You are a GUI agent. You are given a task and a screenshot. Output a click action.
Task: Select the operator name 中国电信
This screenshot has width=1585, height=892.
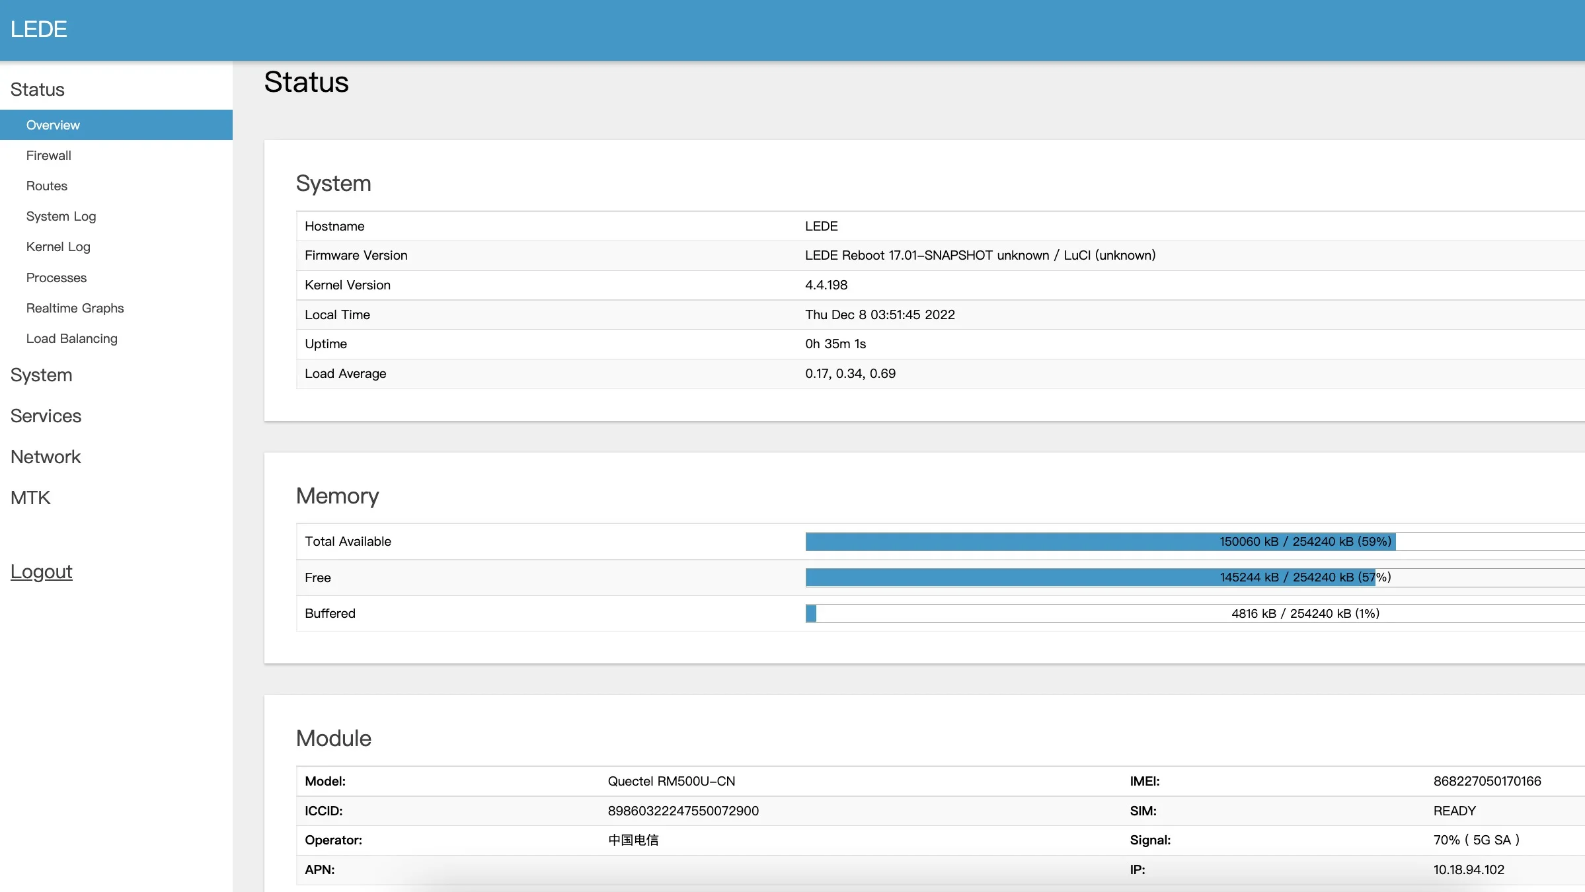coord(633,840)
